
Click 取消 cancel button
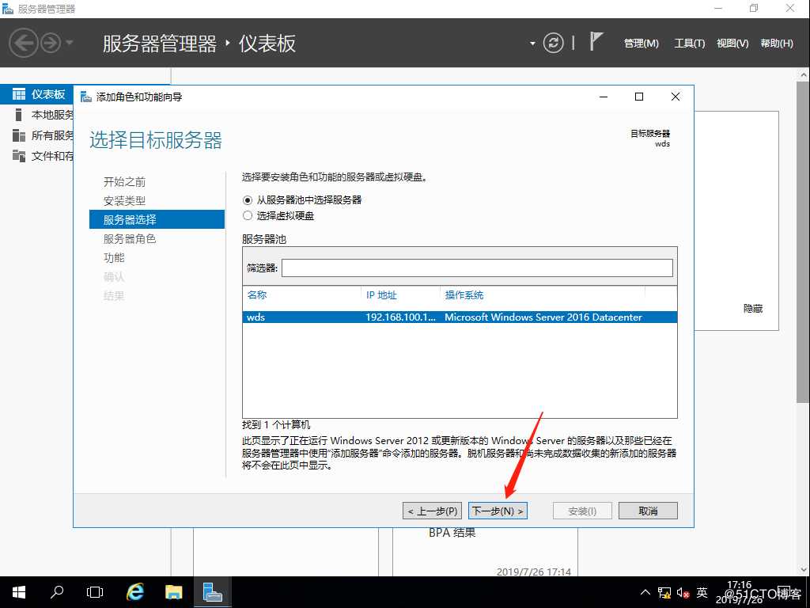pyautogui.click(x=648, y=511)
